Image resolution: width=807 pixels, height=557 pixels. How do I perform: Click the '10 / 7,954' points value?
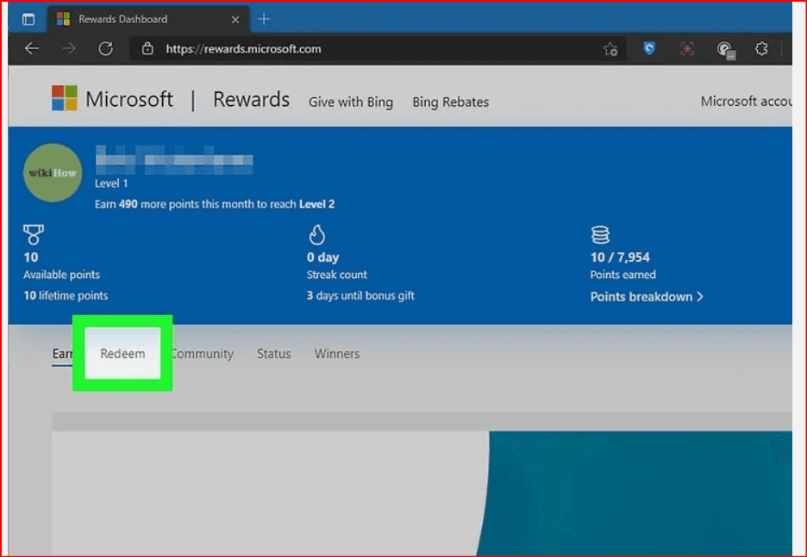coord(620,257)
